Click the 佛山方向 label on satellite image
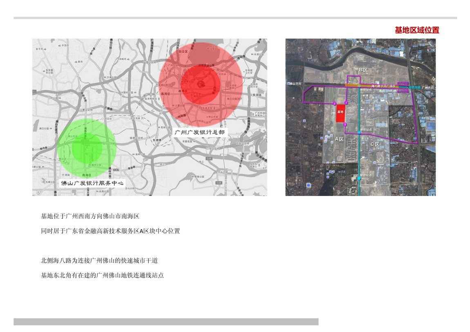 pos(295,84)
